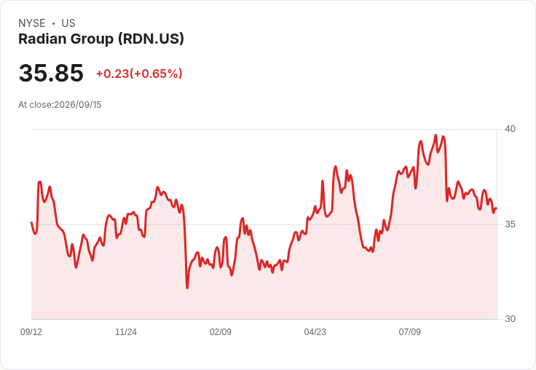Image resolution: width=536 pixels, height=370 pixels.
Task: Select the NYSE exchange label
Action: (x=32, y=23)
